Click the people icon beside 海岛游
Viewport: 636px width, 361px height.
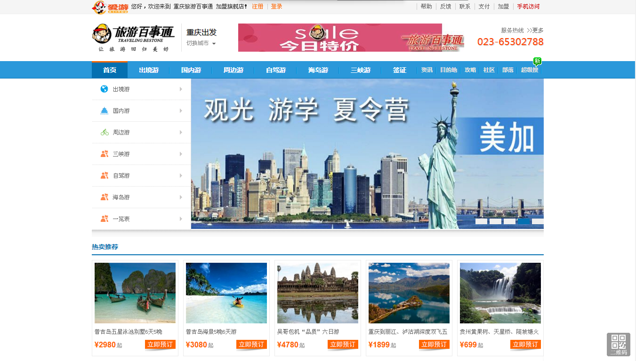pyautogui.click(x=105, y=197)
